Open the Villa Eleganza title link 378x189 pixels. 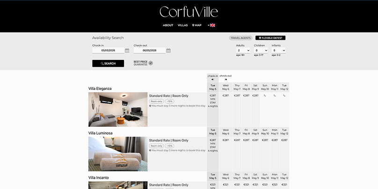click(100, 88)
